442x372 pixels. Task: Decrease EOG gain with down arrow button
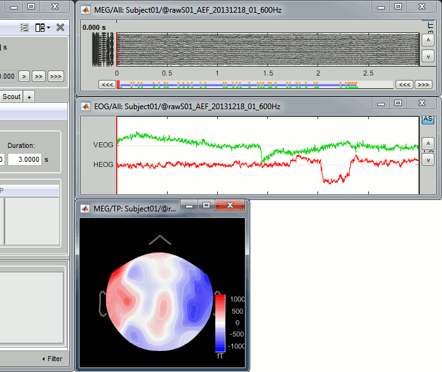[429, 159]
